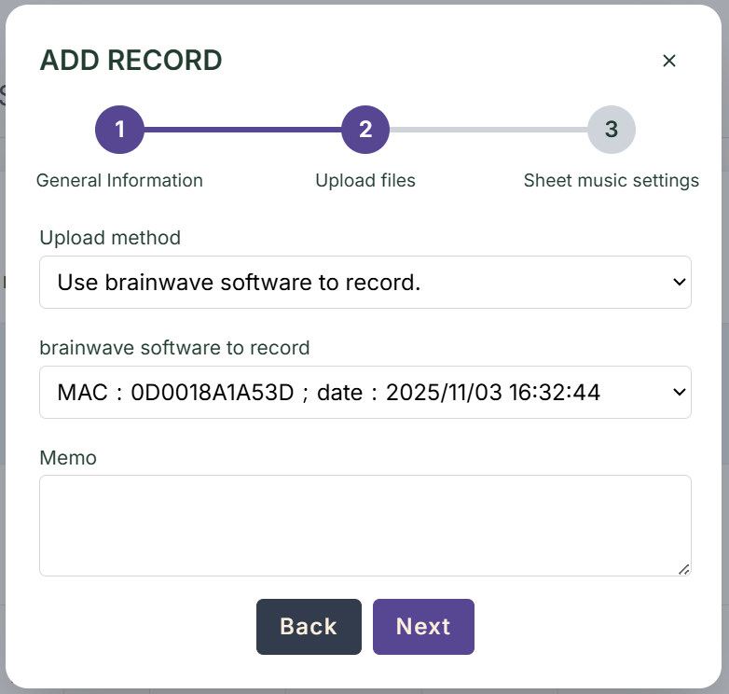
Task: Click the Memo field label
Action: (x=68, y=458)
